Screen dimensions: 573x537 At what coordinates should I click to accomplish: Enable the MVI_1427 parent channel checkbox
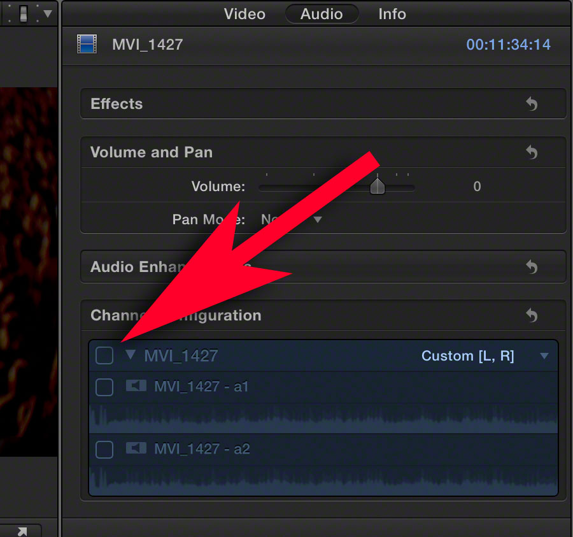pos(104,355)
